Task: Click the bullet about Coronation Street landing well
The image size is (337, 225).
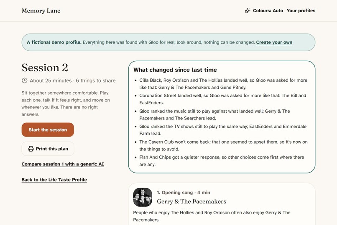Action: coord(223,99)
